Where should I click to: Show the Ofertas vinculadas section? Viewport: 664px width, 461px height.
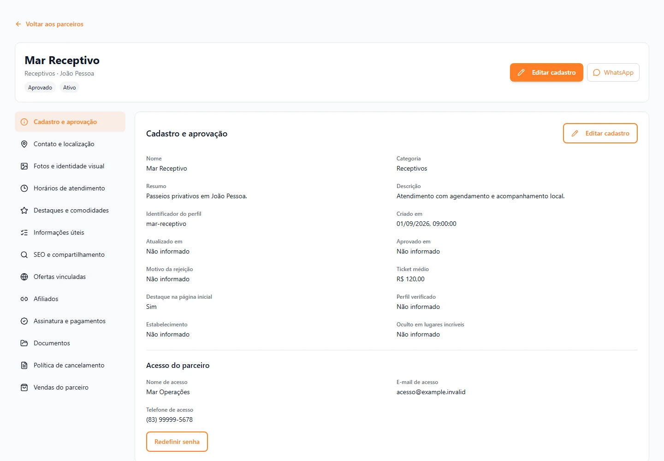(x=70, y=277)
